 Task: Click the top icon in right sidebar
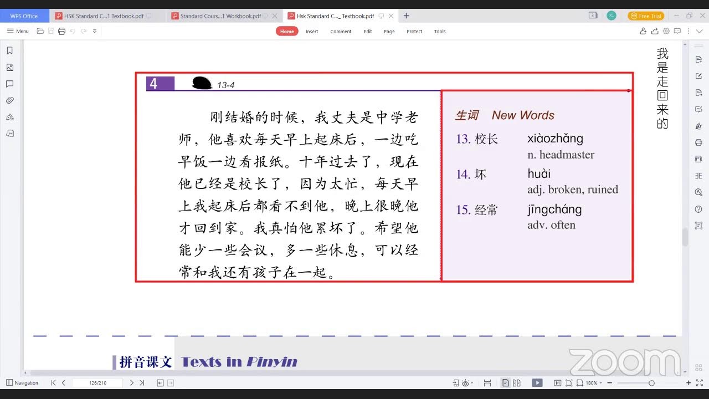[x=698, y=59]
